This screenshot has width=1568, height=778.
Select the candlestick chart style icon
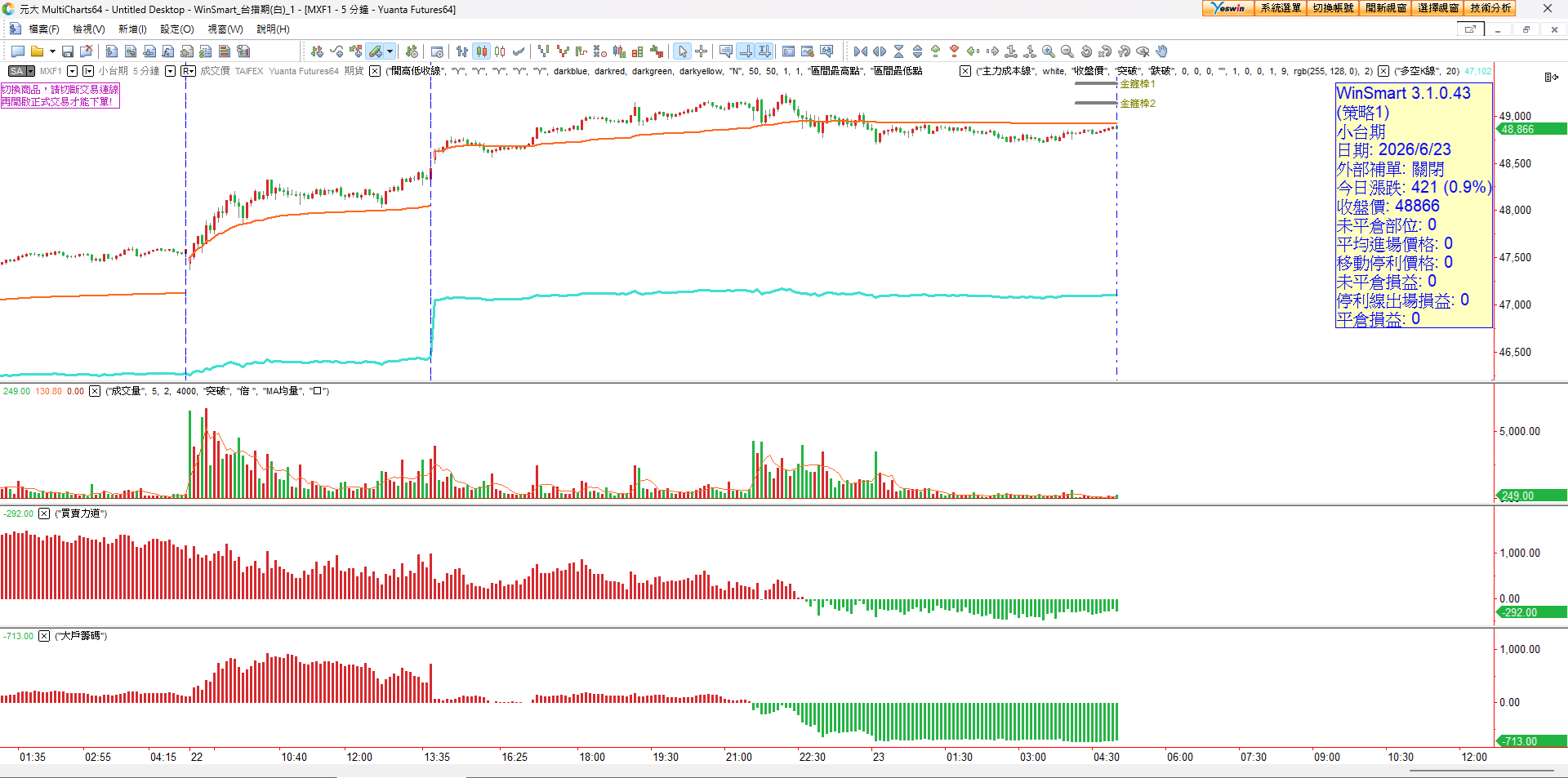[x=482, y=51]
